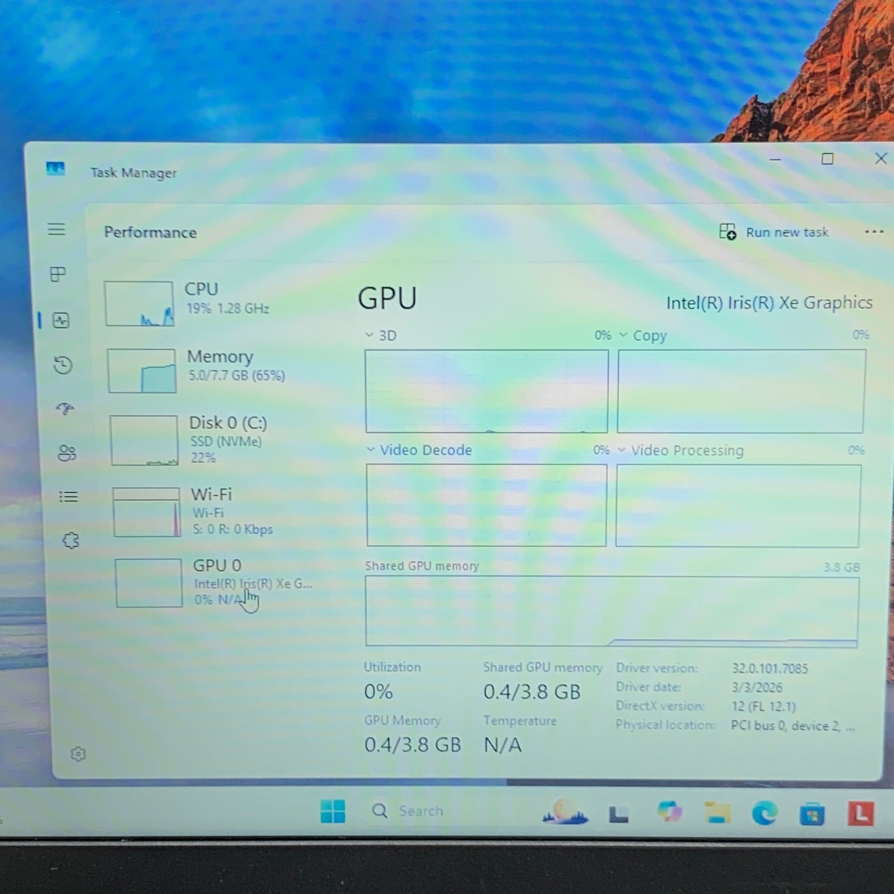Viewport: 894px width, 894px height.
Task: Click the PCI bus 0 physical location value
Action: point(793,725)
